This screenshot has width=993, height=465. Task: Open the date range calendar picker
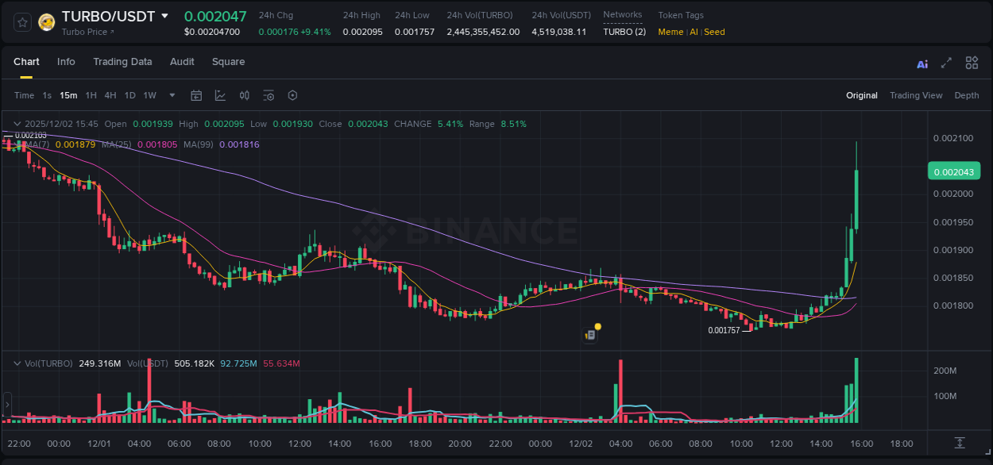196,95
